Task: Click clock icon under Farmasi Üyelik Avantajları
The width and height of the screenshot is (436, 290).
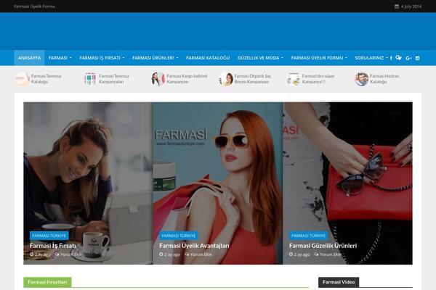Action: click(161, 254)
